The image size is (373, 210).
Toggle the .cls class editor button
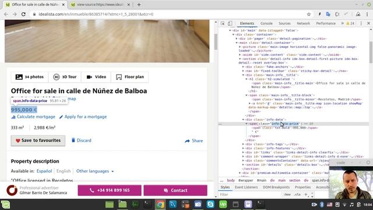point(297,194)
